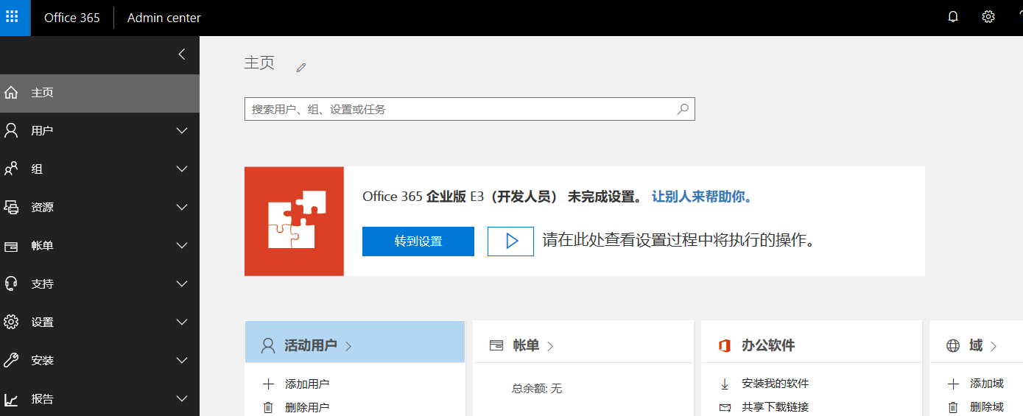Expand the 支持 menu chevron

(182, 284)
